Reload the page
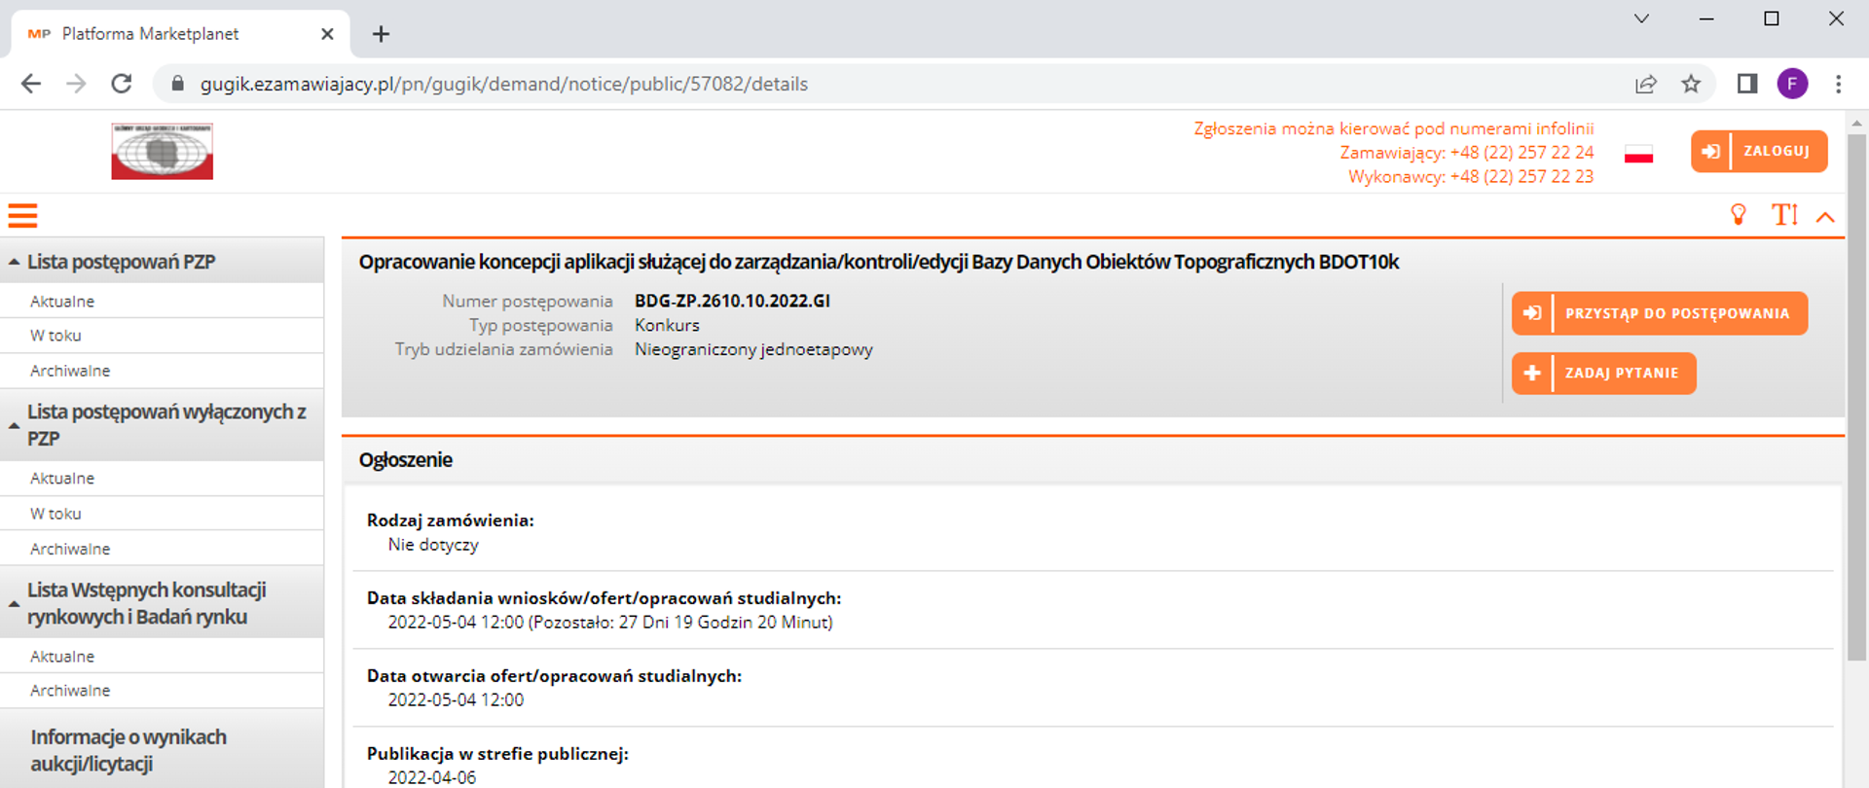The width and height of the screenshot is (1869, 788). [122, 84]
